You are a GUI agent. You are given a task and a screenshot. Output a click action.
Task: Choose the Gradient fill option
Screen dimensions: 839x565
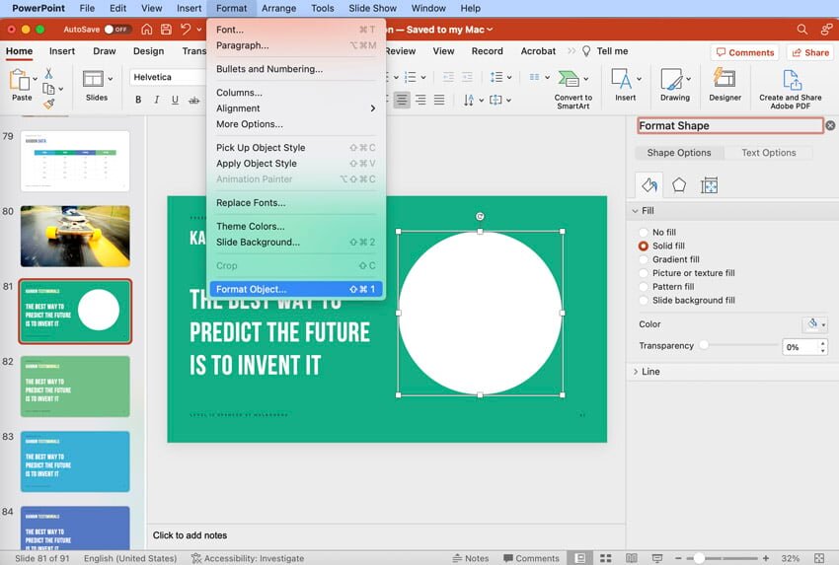(x=644, y=259)
